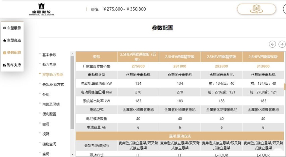The width and height of the screenshot is (286, 157).
Task: Jump to 便利配置 section
Action: (x=49, y=114)
